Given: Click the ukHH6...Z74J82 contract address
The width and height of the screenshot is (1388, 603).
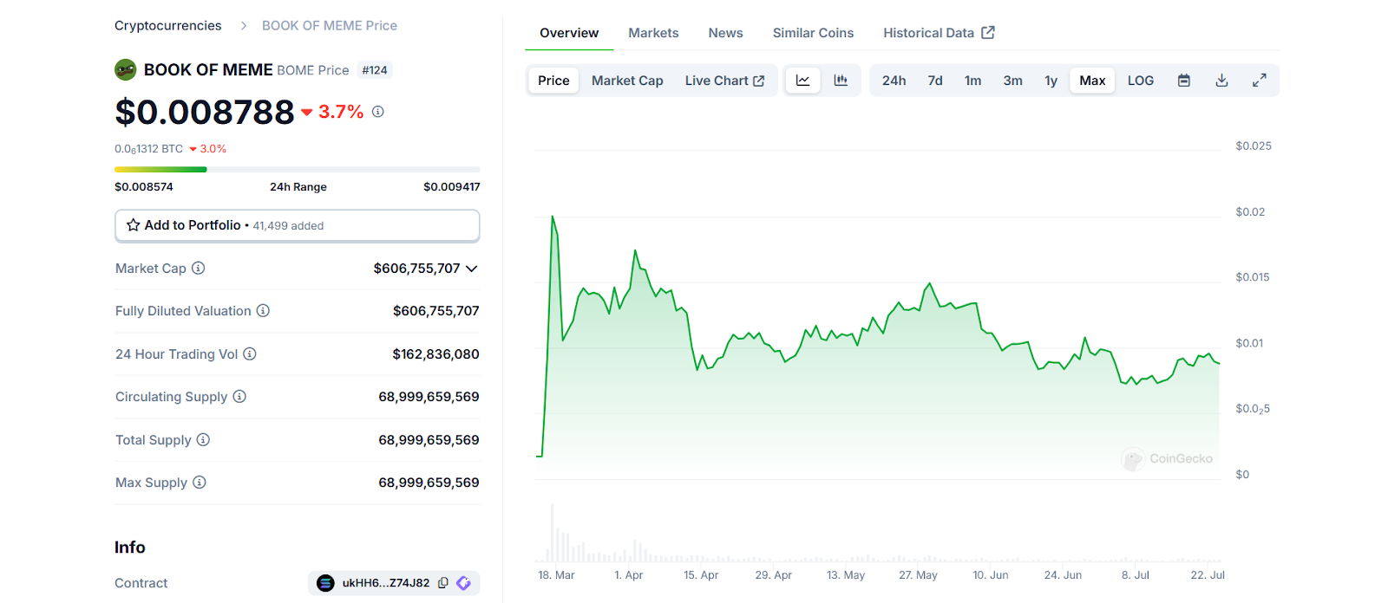Looking at the screenshot, I should pos(386,583).
